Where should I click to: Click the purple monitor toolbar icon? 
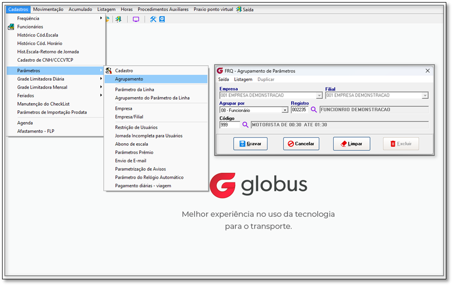click(136, 20)
